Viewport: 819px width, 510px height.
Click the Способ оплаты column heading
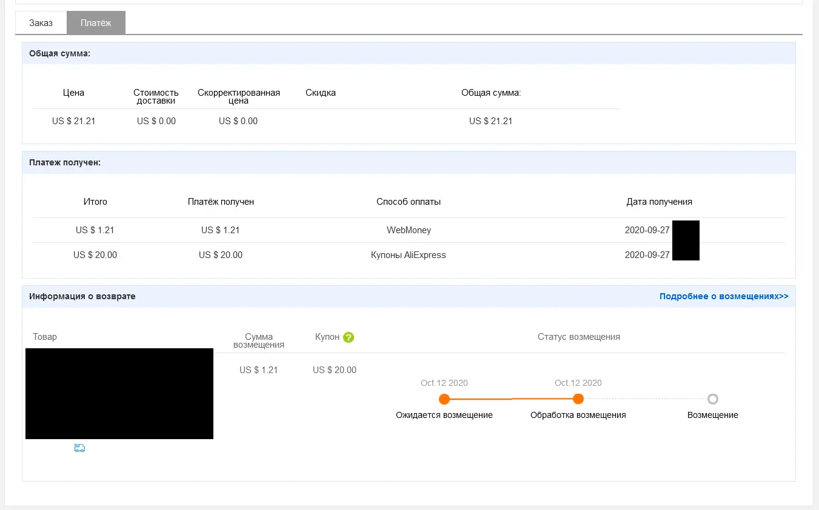pyautogui.click(x=409, y=202)
